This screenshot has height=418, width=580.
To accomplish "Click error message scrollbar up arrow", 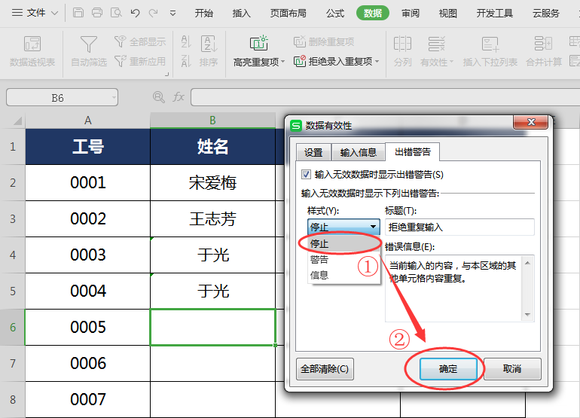I will click(527, 263).
